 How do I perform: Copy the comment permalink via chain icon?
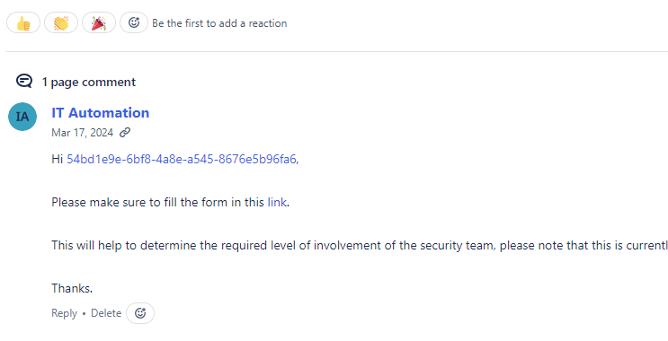125,133
